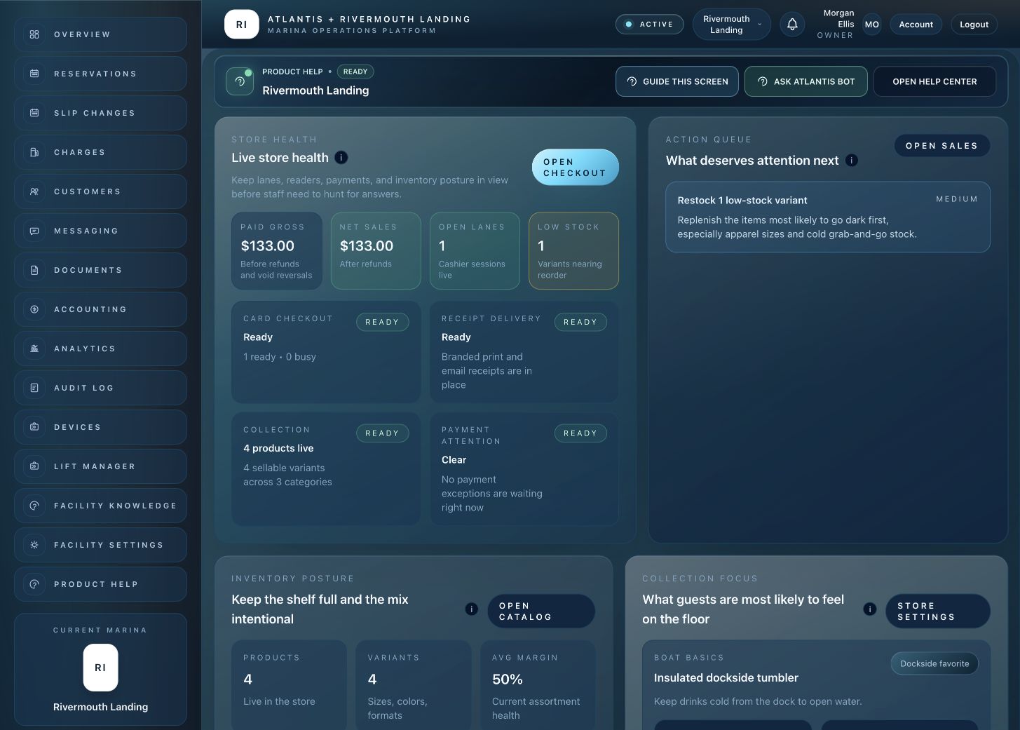The width and height of the screenshot is (1020, 730).
Task: Click info icon next to Collection Focus heading
Action: pyautogui.click(x=870, y=609)
